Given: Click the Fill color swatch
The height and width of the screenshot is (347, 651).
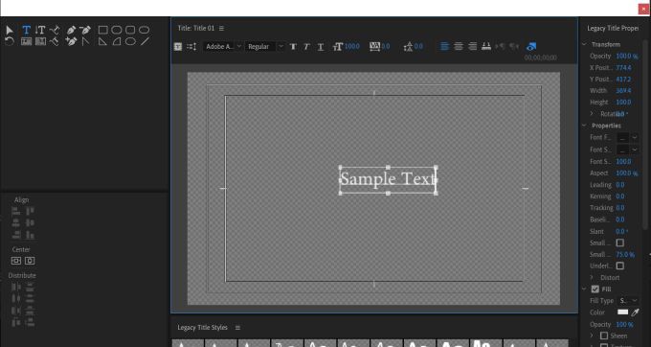Looking at the screenshot, I should (623, 312).
